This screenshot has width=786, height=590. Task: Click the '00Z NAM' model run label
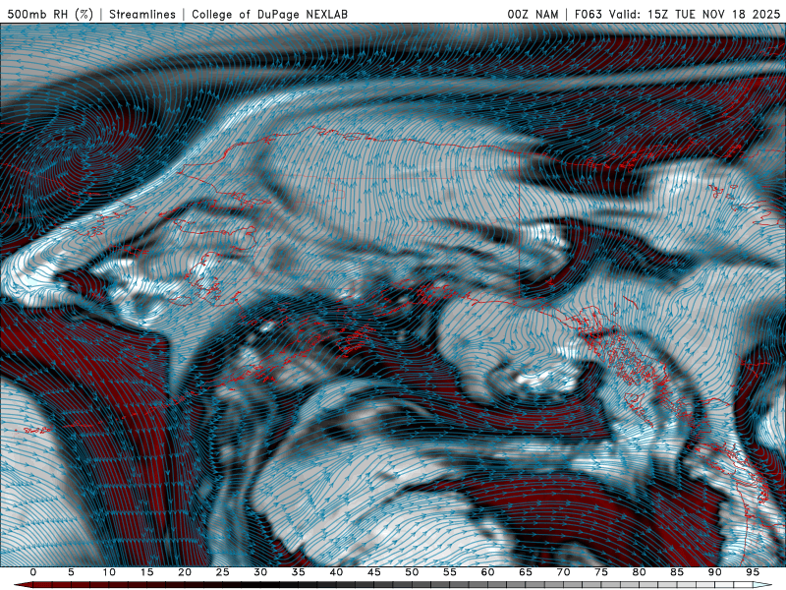pyautogui.click(x=533, y=14)
